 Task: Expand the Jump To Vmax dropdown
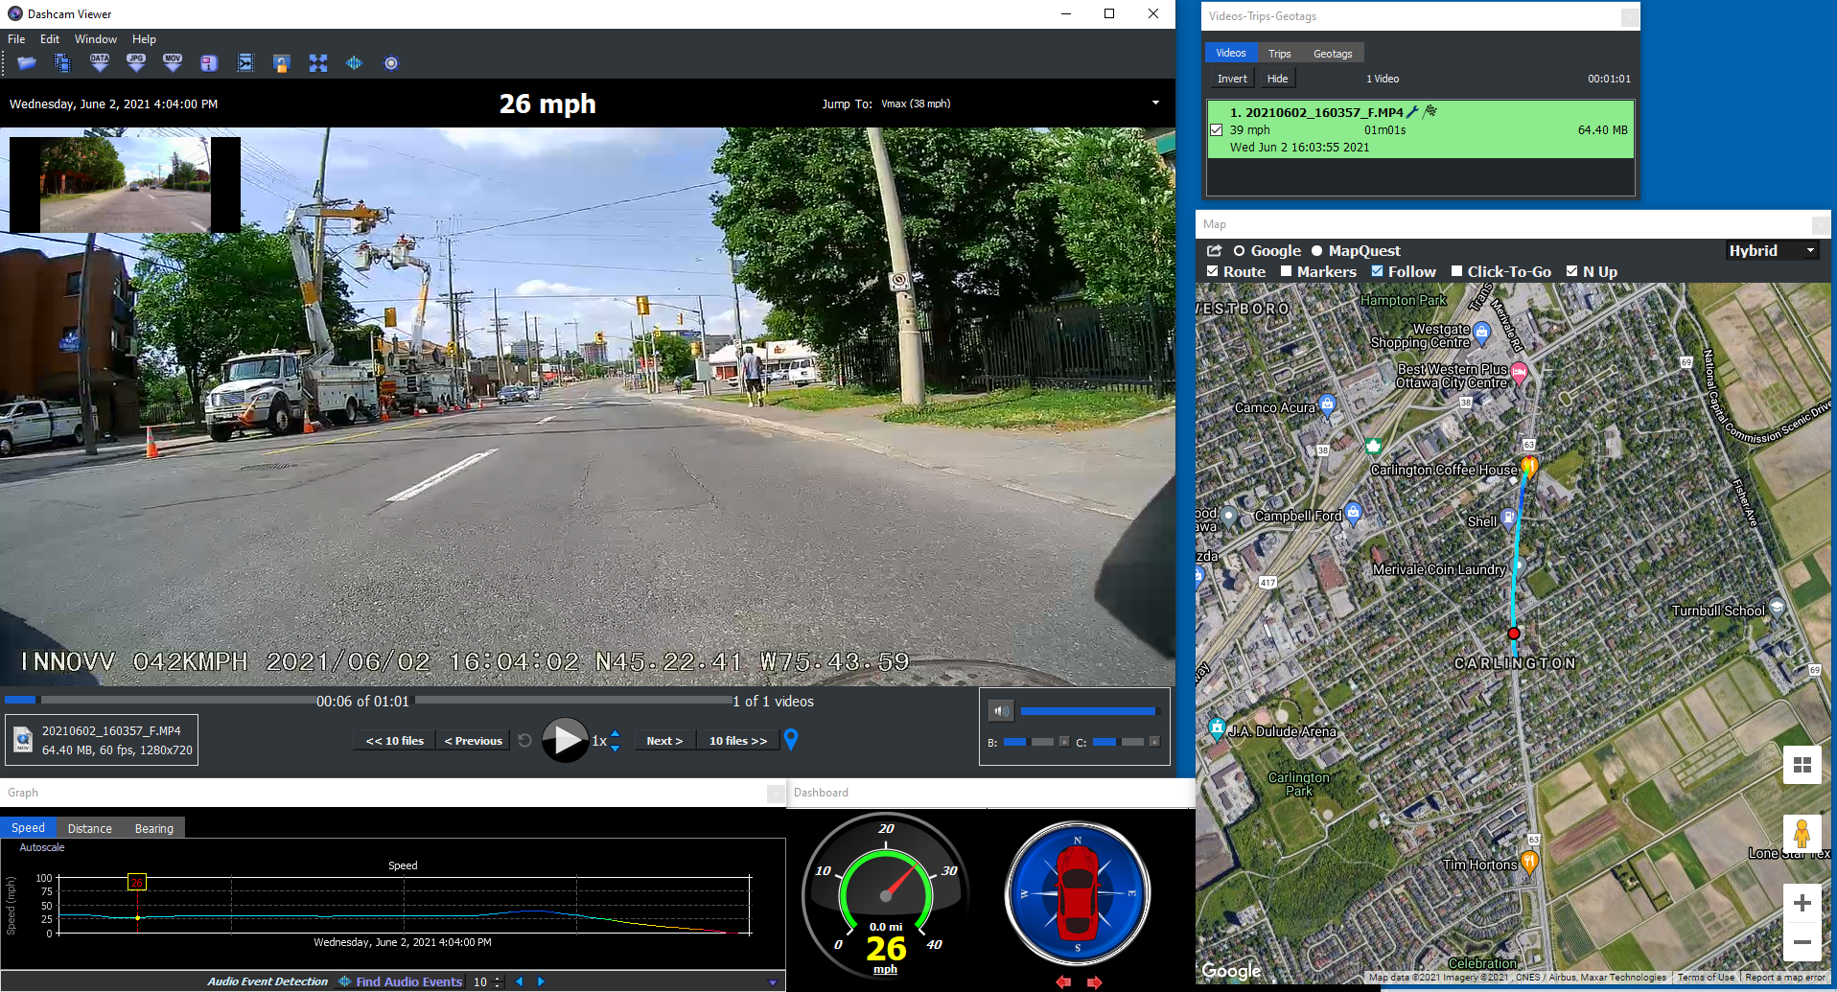tap(1155, 104)
